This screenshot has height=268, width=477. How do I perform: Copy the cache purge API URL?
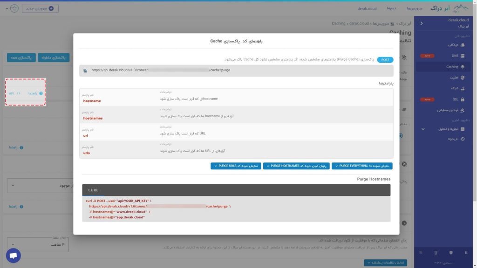[x=85, y=71]
